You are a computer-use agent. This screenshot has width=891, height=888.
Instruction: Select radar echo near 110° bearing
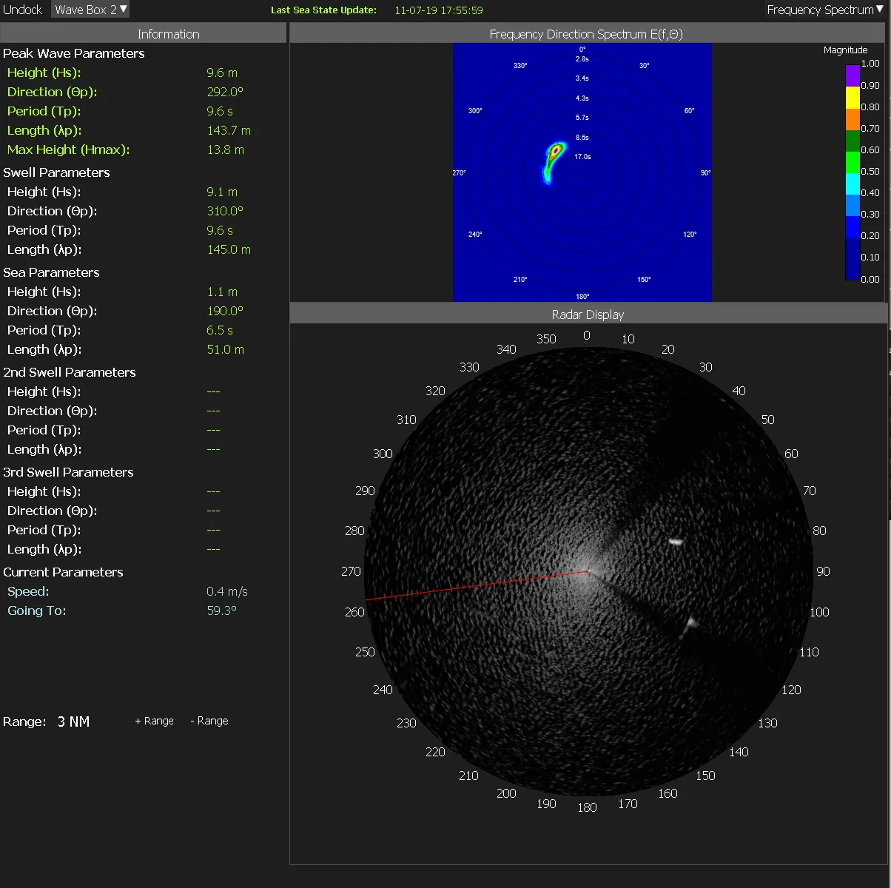click(x=690, y=622)
